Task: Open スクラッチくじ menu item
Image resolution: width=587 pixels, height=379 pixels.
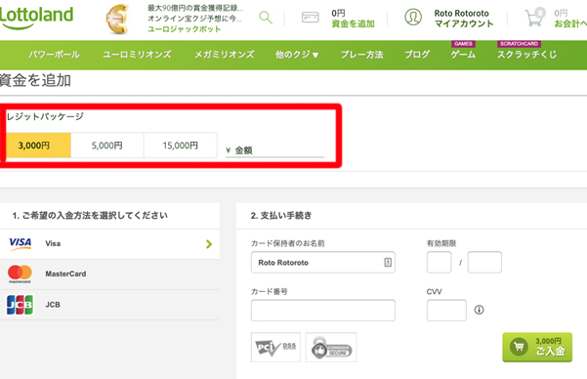Action: click(x=526, y=55)
